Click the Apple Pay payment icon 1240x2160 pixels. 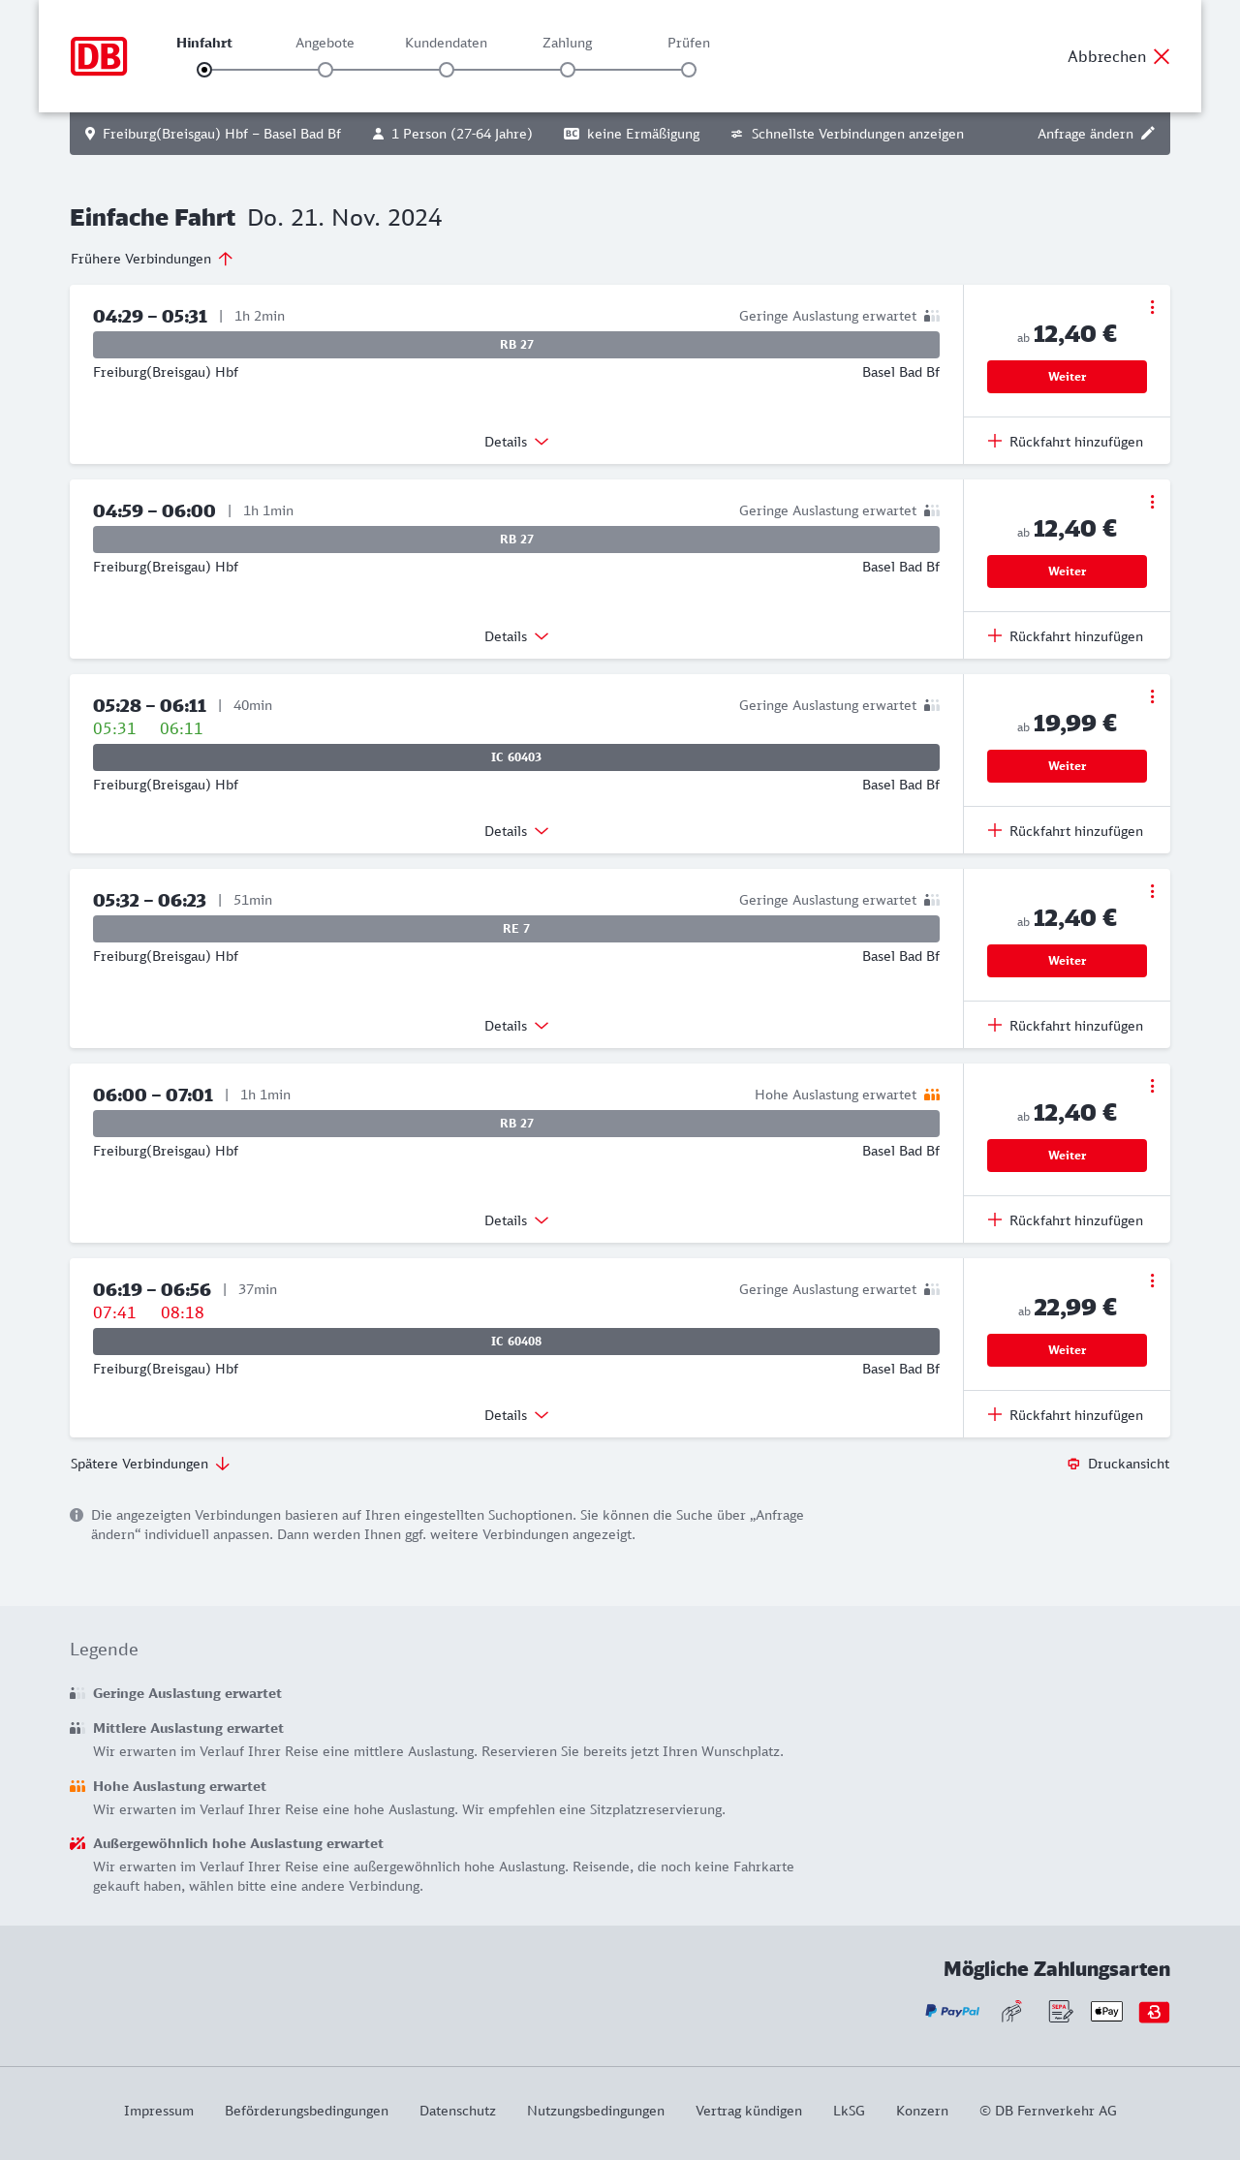(1106, 2012)
